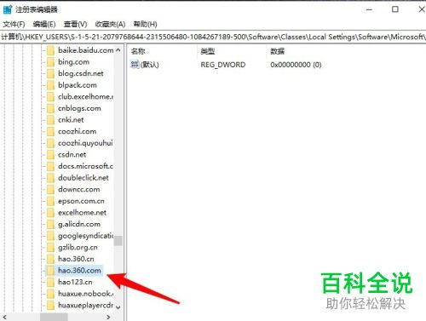Select the g.alicdn.com key
The image size is (426, 321).
(79, 224)
